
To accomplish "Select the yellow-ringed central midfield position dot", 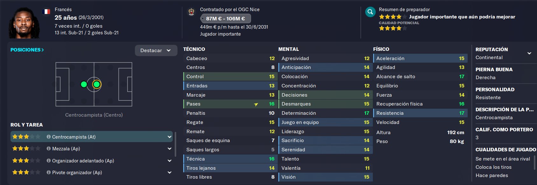I will tap(97, 84).
